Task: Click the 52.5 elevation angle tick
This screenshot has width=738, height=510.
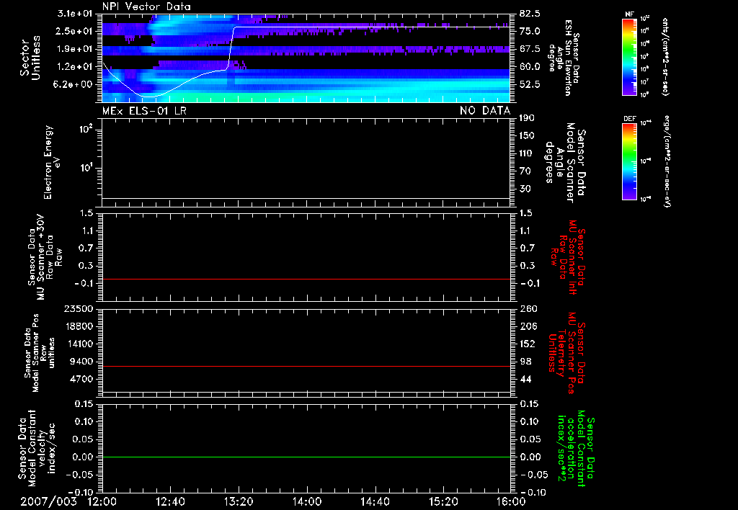Action: pos(530,84)
